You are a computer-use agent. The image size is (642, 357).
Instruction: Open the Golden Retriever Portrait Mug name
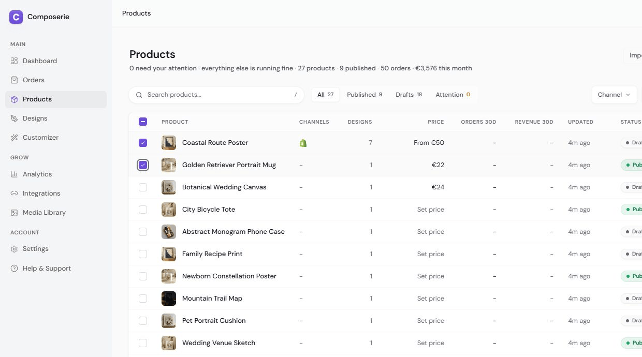pos(229,165)
